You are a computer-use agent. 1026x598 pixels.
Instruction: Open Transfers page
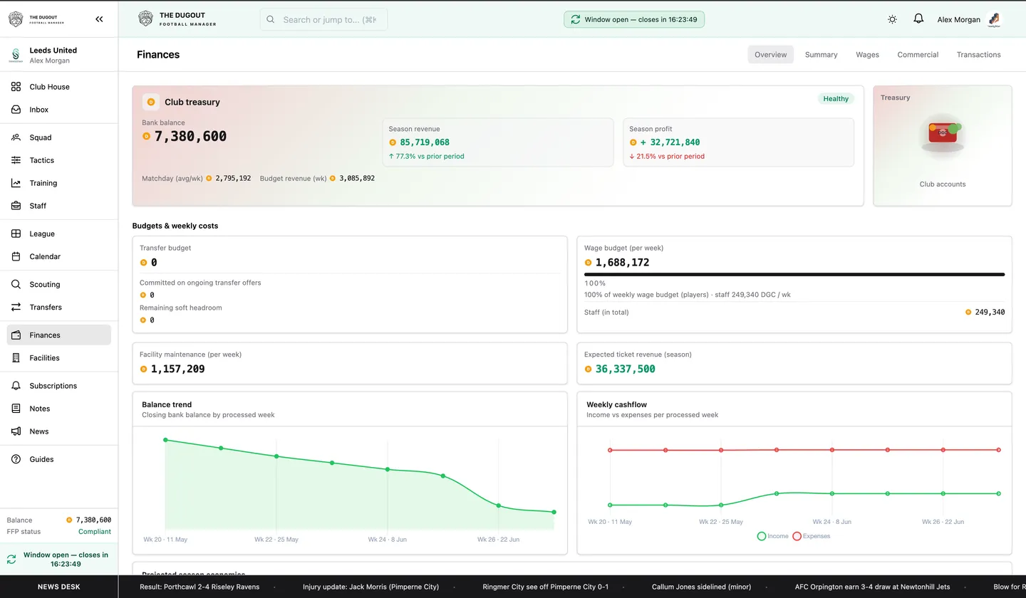[x=59, y=307]
